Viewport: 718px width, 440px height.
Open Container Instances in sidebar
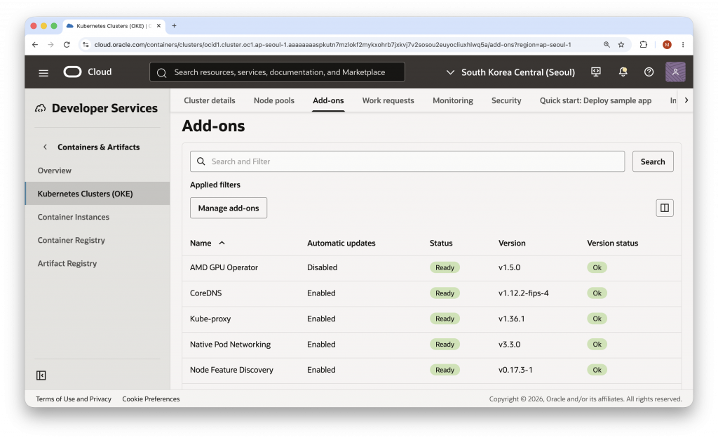[73, 217]
